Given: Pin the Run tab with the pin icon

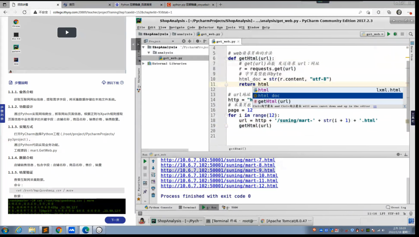Looking at the screenshot, I should pos(145,192).
